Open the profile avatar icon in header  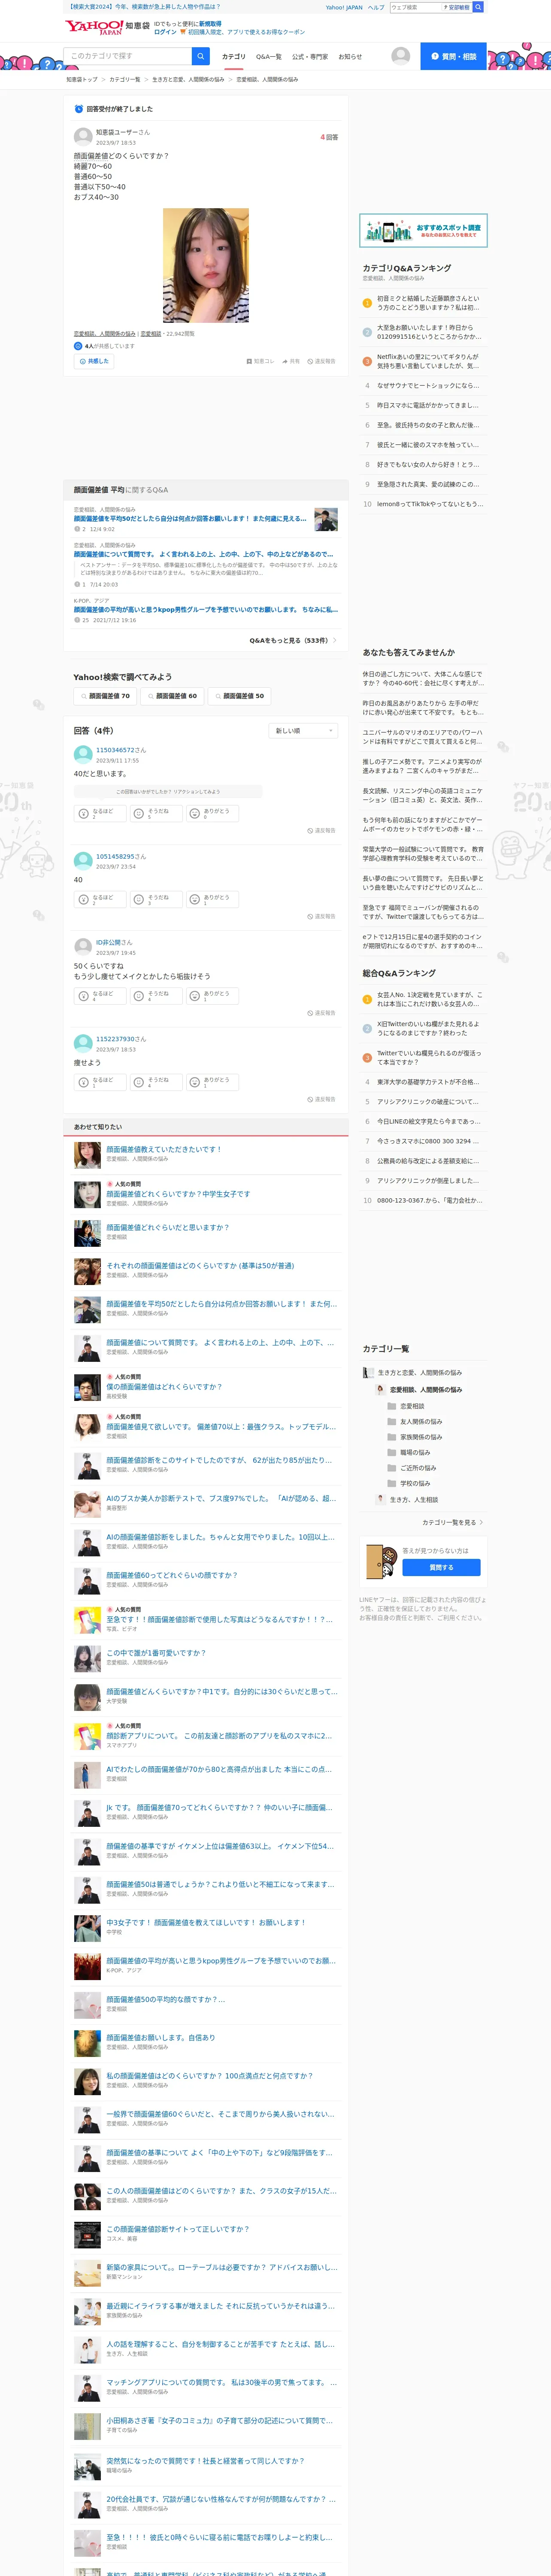[x=400, y=56]
